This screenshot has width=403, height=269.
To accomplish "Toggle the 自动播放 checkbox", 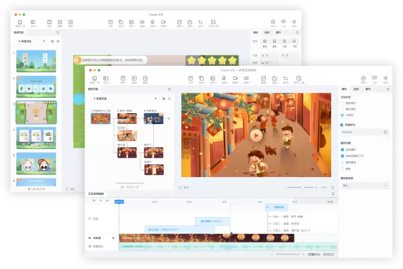I will point(342,150).
